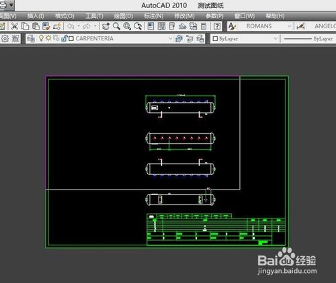Select the Zoom Window tool
Viewport: 336px width, 283px height.
(x=127, y=26)
